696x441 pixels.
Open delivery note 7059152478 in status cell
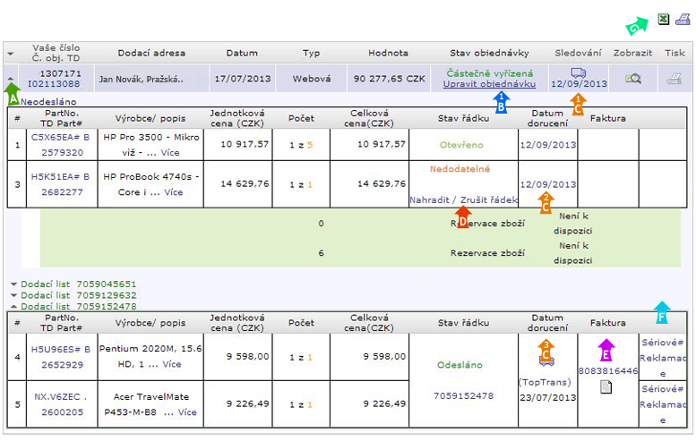pyautogui.click(x=463, y=395)
